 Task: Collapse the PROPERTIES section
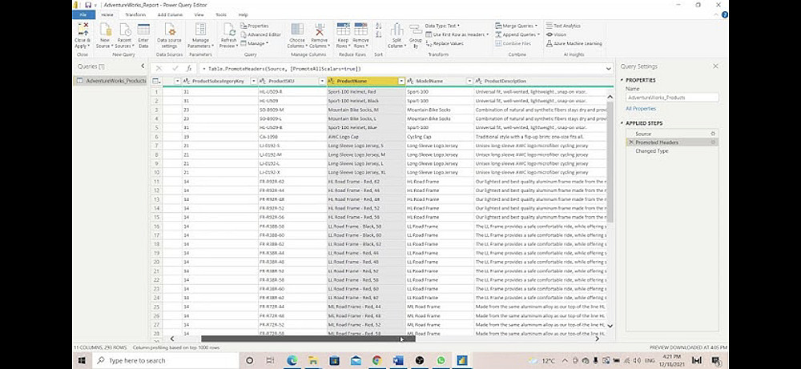click(622, 80)
